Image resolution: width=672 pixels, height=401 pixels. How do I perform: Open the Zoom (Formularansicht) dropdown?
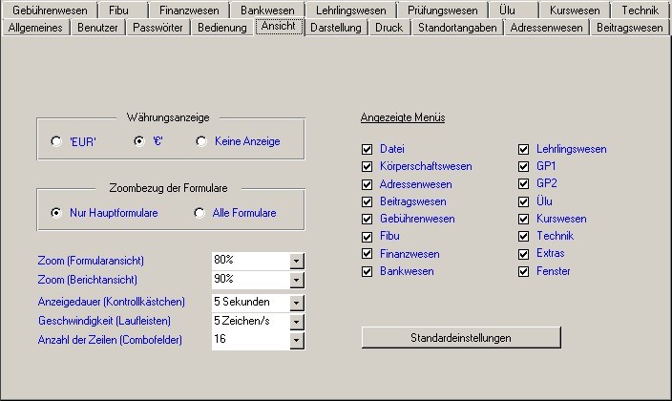tap(296, 261)
